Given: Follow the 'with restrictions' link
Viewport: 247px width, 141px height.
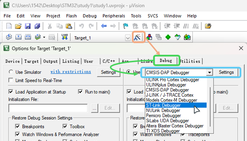Looking at the screenshot, I should pyautogui.click(x=71, y=72).
